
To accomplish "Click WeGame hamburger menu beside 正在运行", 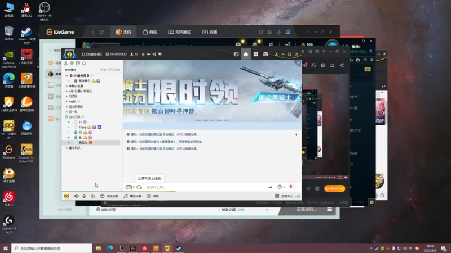I will pyautogui.click(x=329, y=209).
